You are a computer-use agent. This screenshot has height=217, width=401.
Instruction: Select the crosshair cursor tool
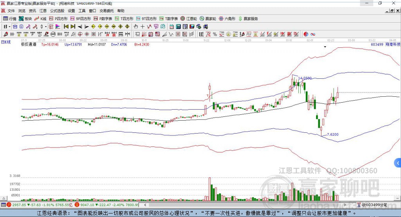pos(143,26)
